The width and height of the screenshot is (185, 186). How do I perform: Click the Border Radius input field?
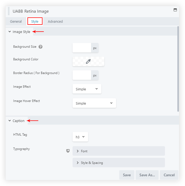[82, 75]
